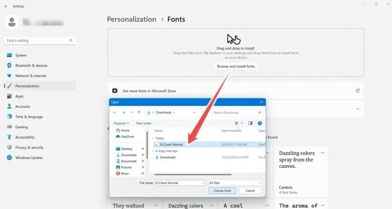Click the user profile avatar

coord(12,22)
